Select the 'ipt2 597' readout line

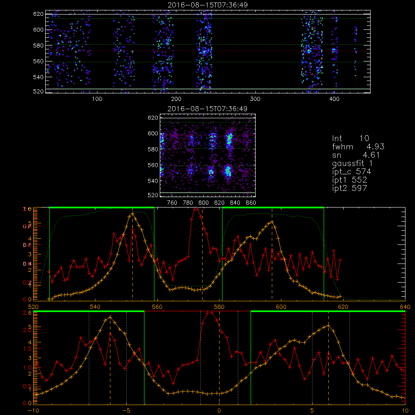click(349, 188)
